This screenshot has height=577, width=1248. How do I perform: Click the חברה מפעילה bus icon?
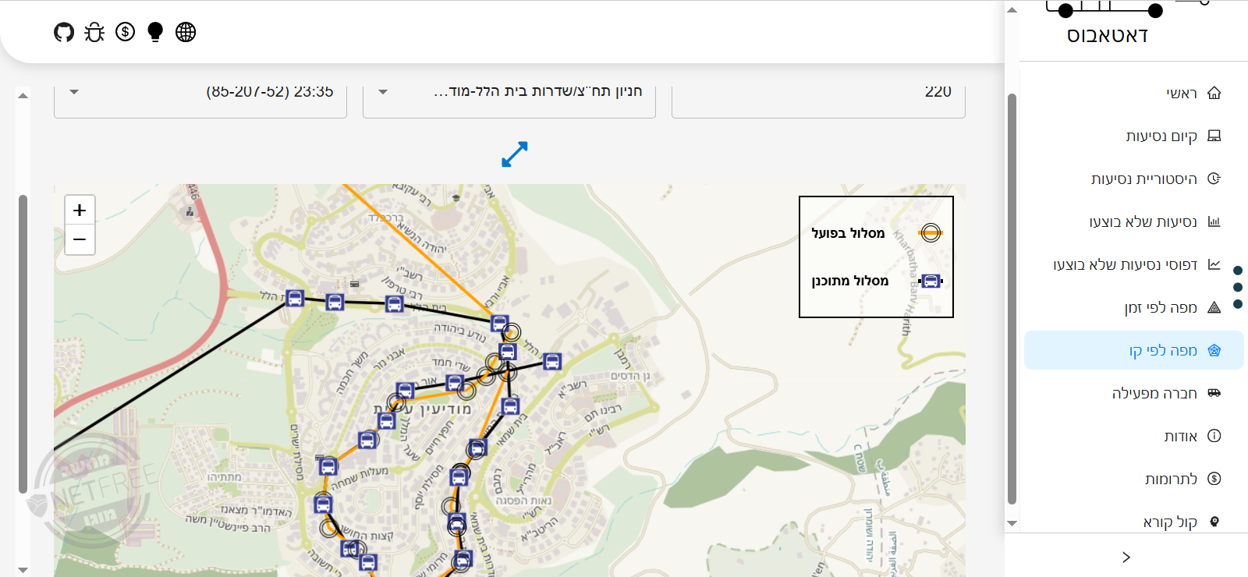point(1214,393)
